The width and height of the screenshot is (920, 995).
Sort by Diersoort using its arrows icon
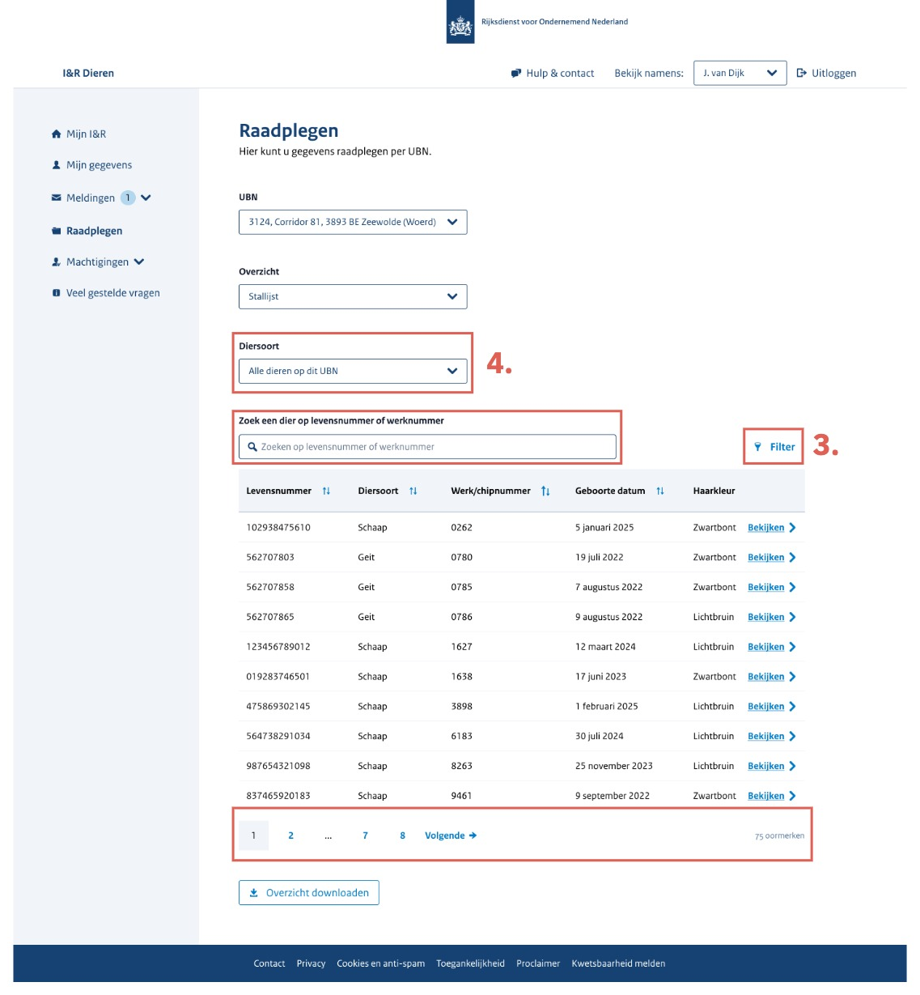tap(413, 491)
